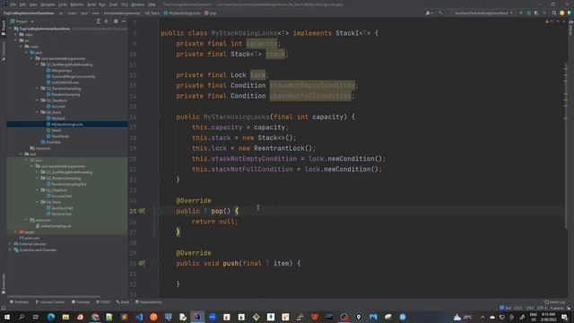The height and width of the screenshot is (323, 574).
Task: Collapse the test folder node
Action: [x=21, y=154]
